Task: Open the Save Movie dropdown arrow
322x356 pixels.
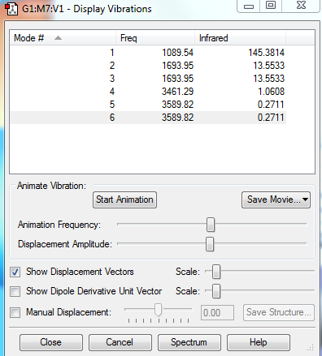Action: tap(305, 199)
